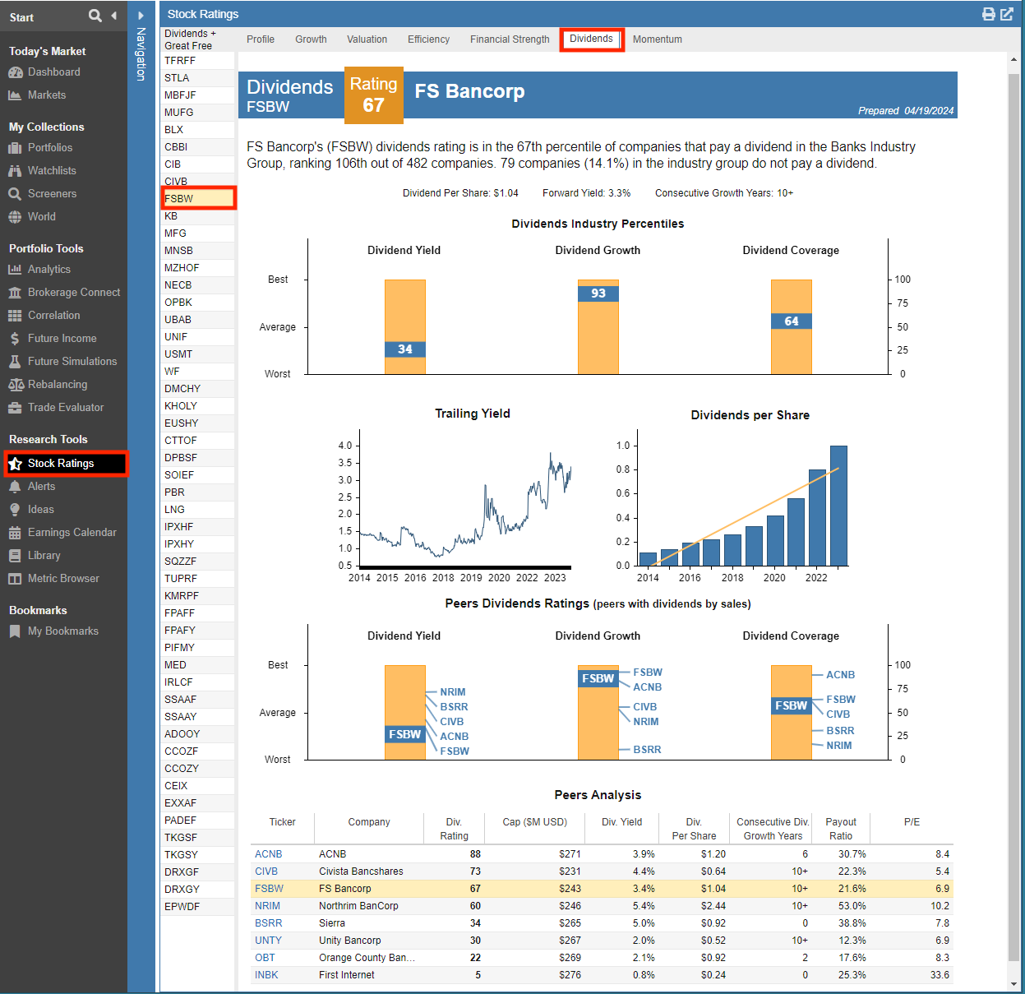Select ADOOY in the ticker list

(197, 734)
